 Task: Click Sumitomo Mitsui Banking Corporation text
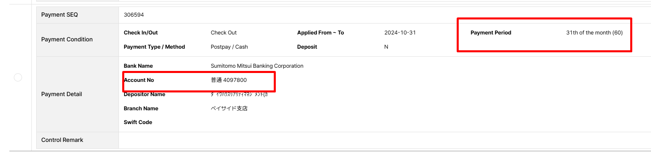(x=257, y=66)
